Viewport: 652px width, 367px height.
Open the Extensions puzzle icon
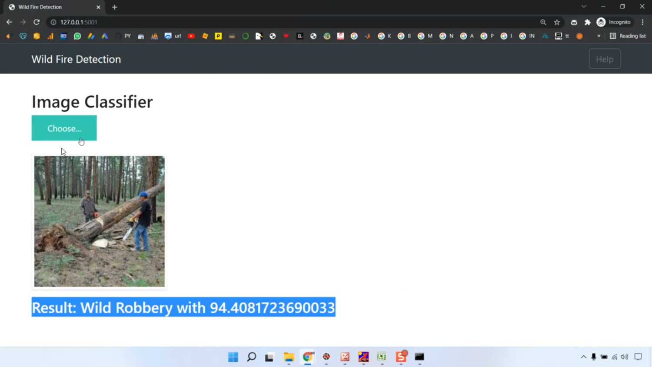[588, 22]
